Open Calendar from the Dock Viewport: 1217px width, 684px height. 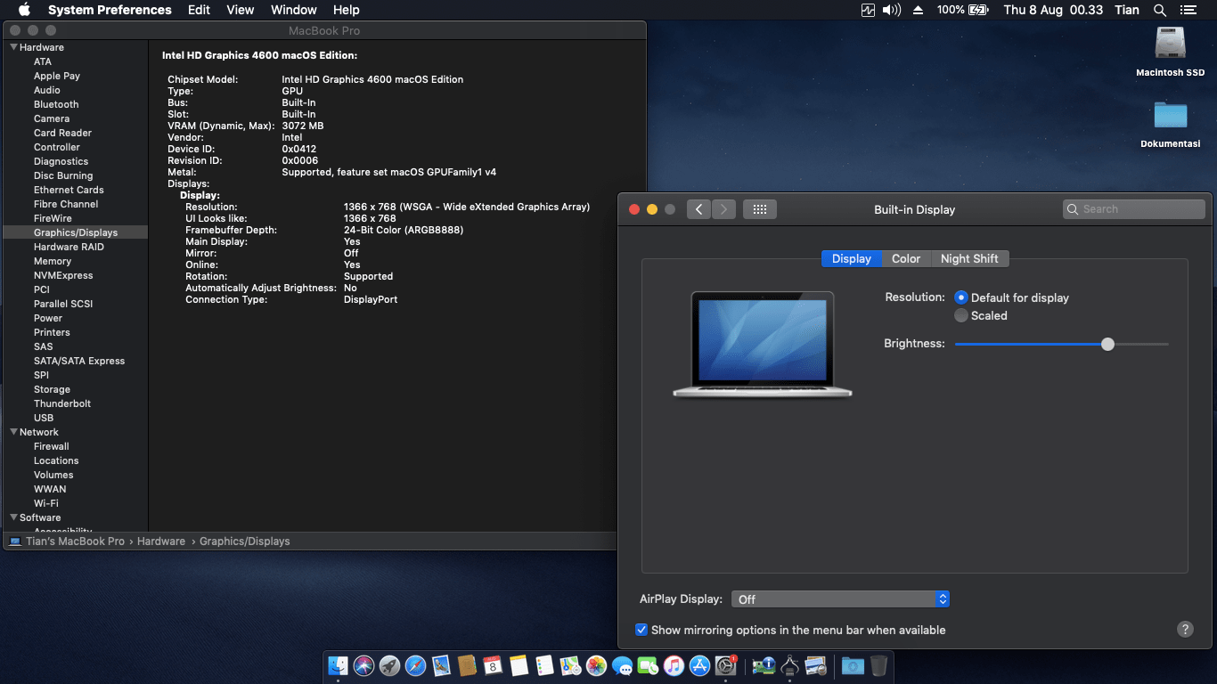pos(493,665)
